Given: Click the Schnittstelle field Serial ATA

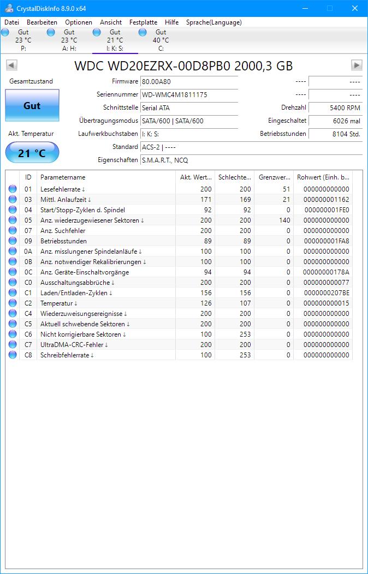Looking at the screenshot, I should pyautogui.click(x=189, y=108).
